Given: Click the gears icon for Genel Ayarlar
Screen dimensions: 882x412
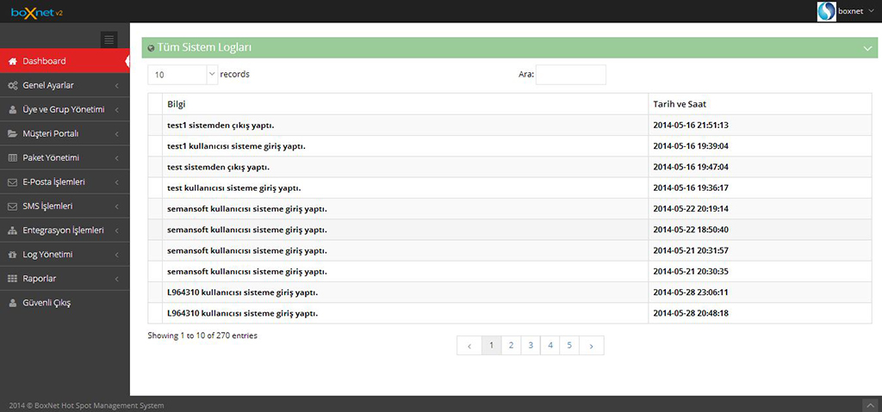Looking at the screenshot, I should (12, 85).
